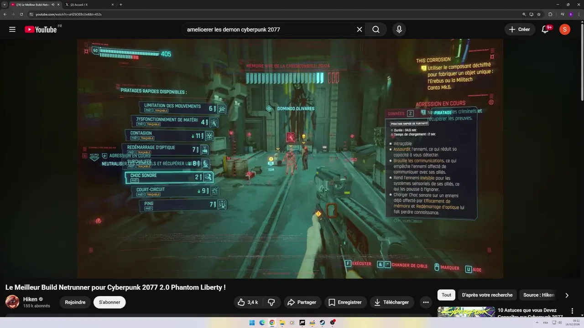
Task: Click the S'abonner button
Action: click(x=109, y=302)
